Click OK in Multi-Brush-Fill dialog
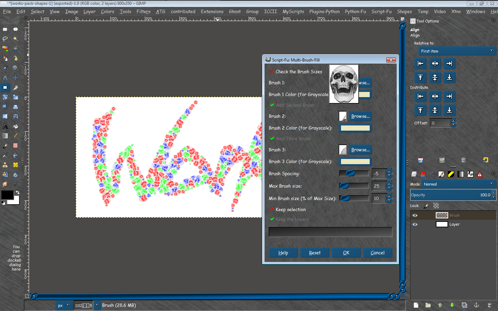This screenshot has width=498, height=311. point(346,253)
